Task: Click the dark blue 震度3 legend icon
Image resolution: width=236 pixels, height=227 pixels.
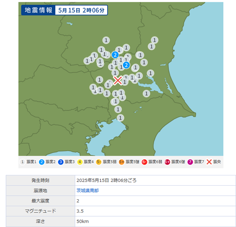Action: [x=61, y=162]
